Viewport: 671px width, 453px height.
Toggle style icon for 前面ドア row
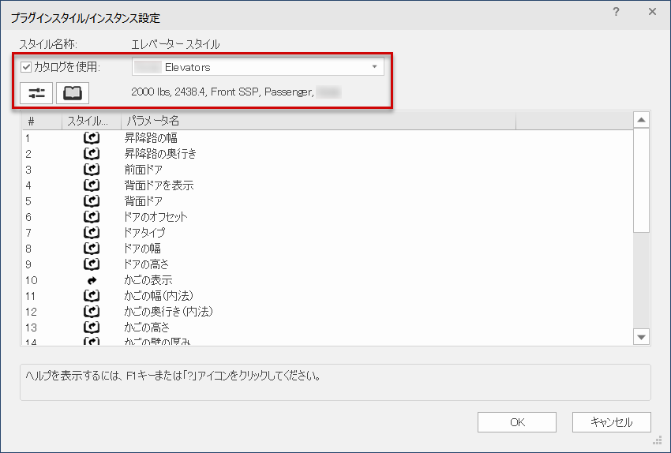point(92,170)
